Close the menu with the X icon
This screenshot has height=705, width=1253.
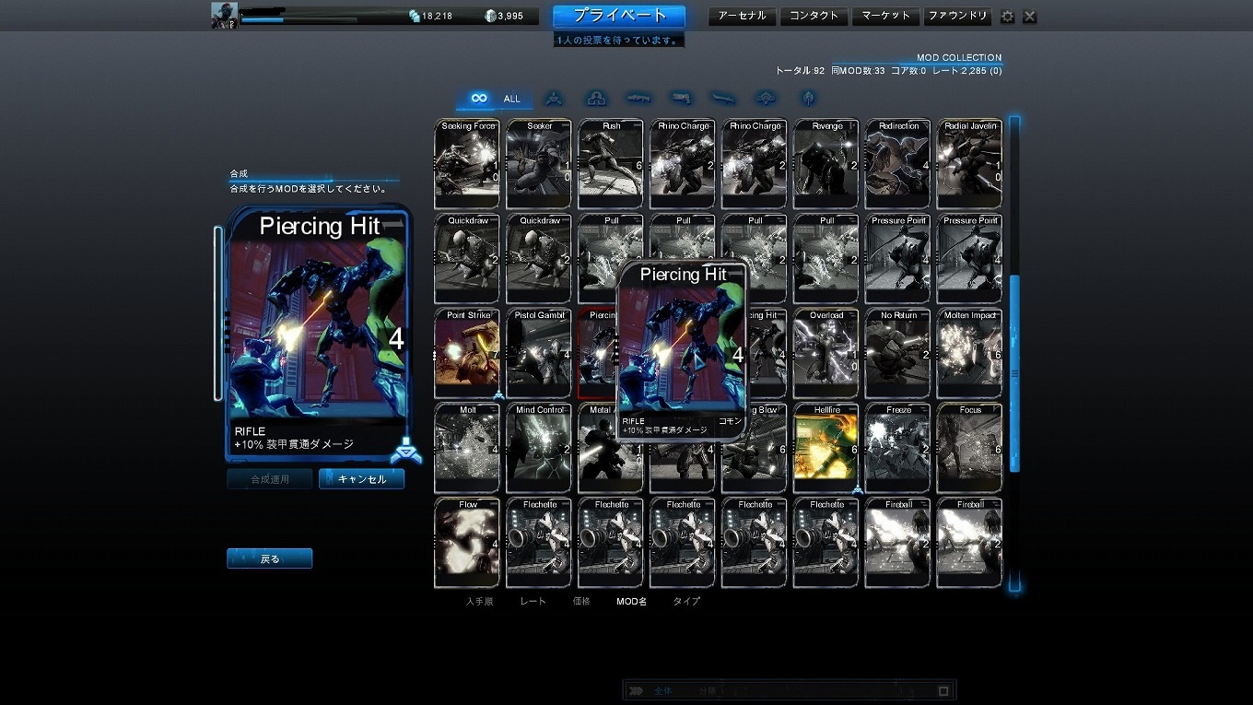[1030, 17]
